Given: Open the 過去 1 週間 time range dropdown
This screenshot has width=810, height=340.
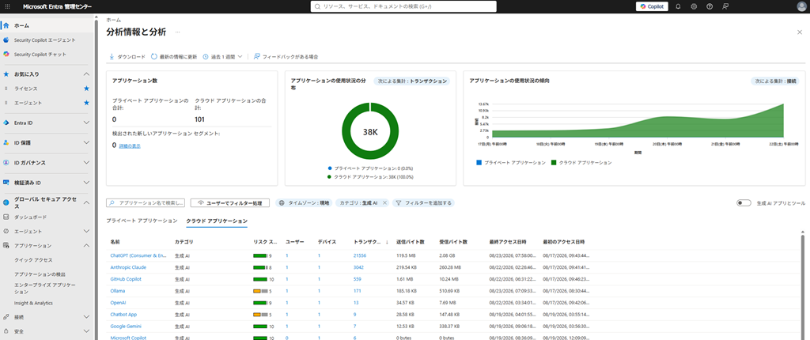Looking at the screenshot, I should [x=222, y=57].
